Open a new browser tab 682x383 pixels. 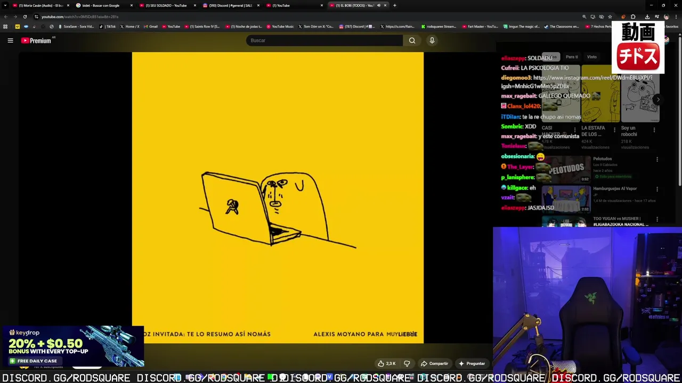click(394, 5)
